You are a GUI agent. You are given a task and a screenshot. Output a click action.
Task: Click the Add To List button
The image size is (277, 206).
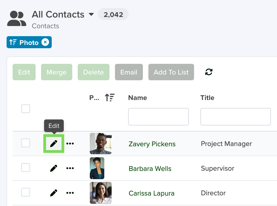[171, 72]
